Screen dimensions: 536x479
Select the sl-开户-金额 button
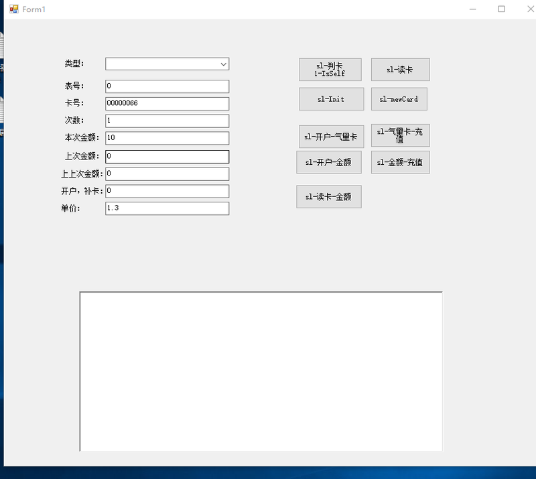329,162
